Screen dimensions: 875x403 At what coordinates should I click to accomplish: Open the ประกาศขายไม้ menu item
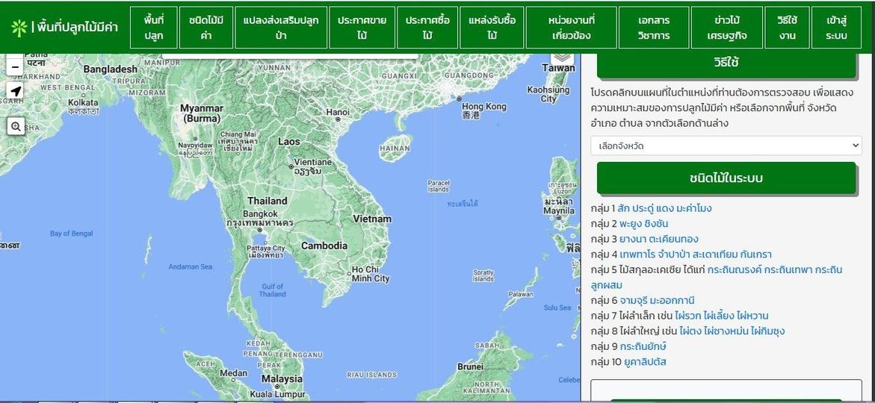pyautogui.click(x=362, y=28)
